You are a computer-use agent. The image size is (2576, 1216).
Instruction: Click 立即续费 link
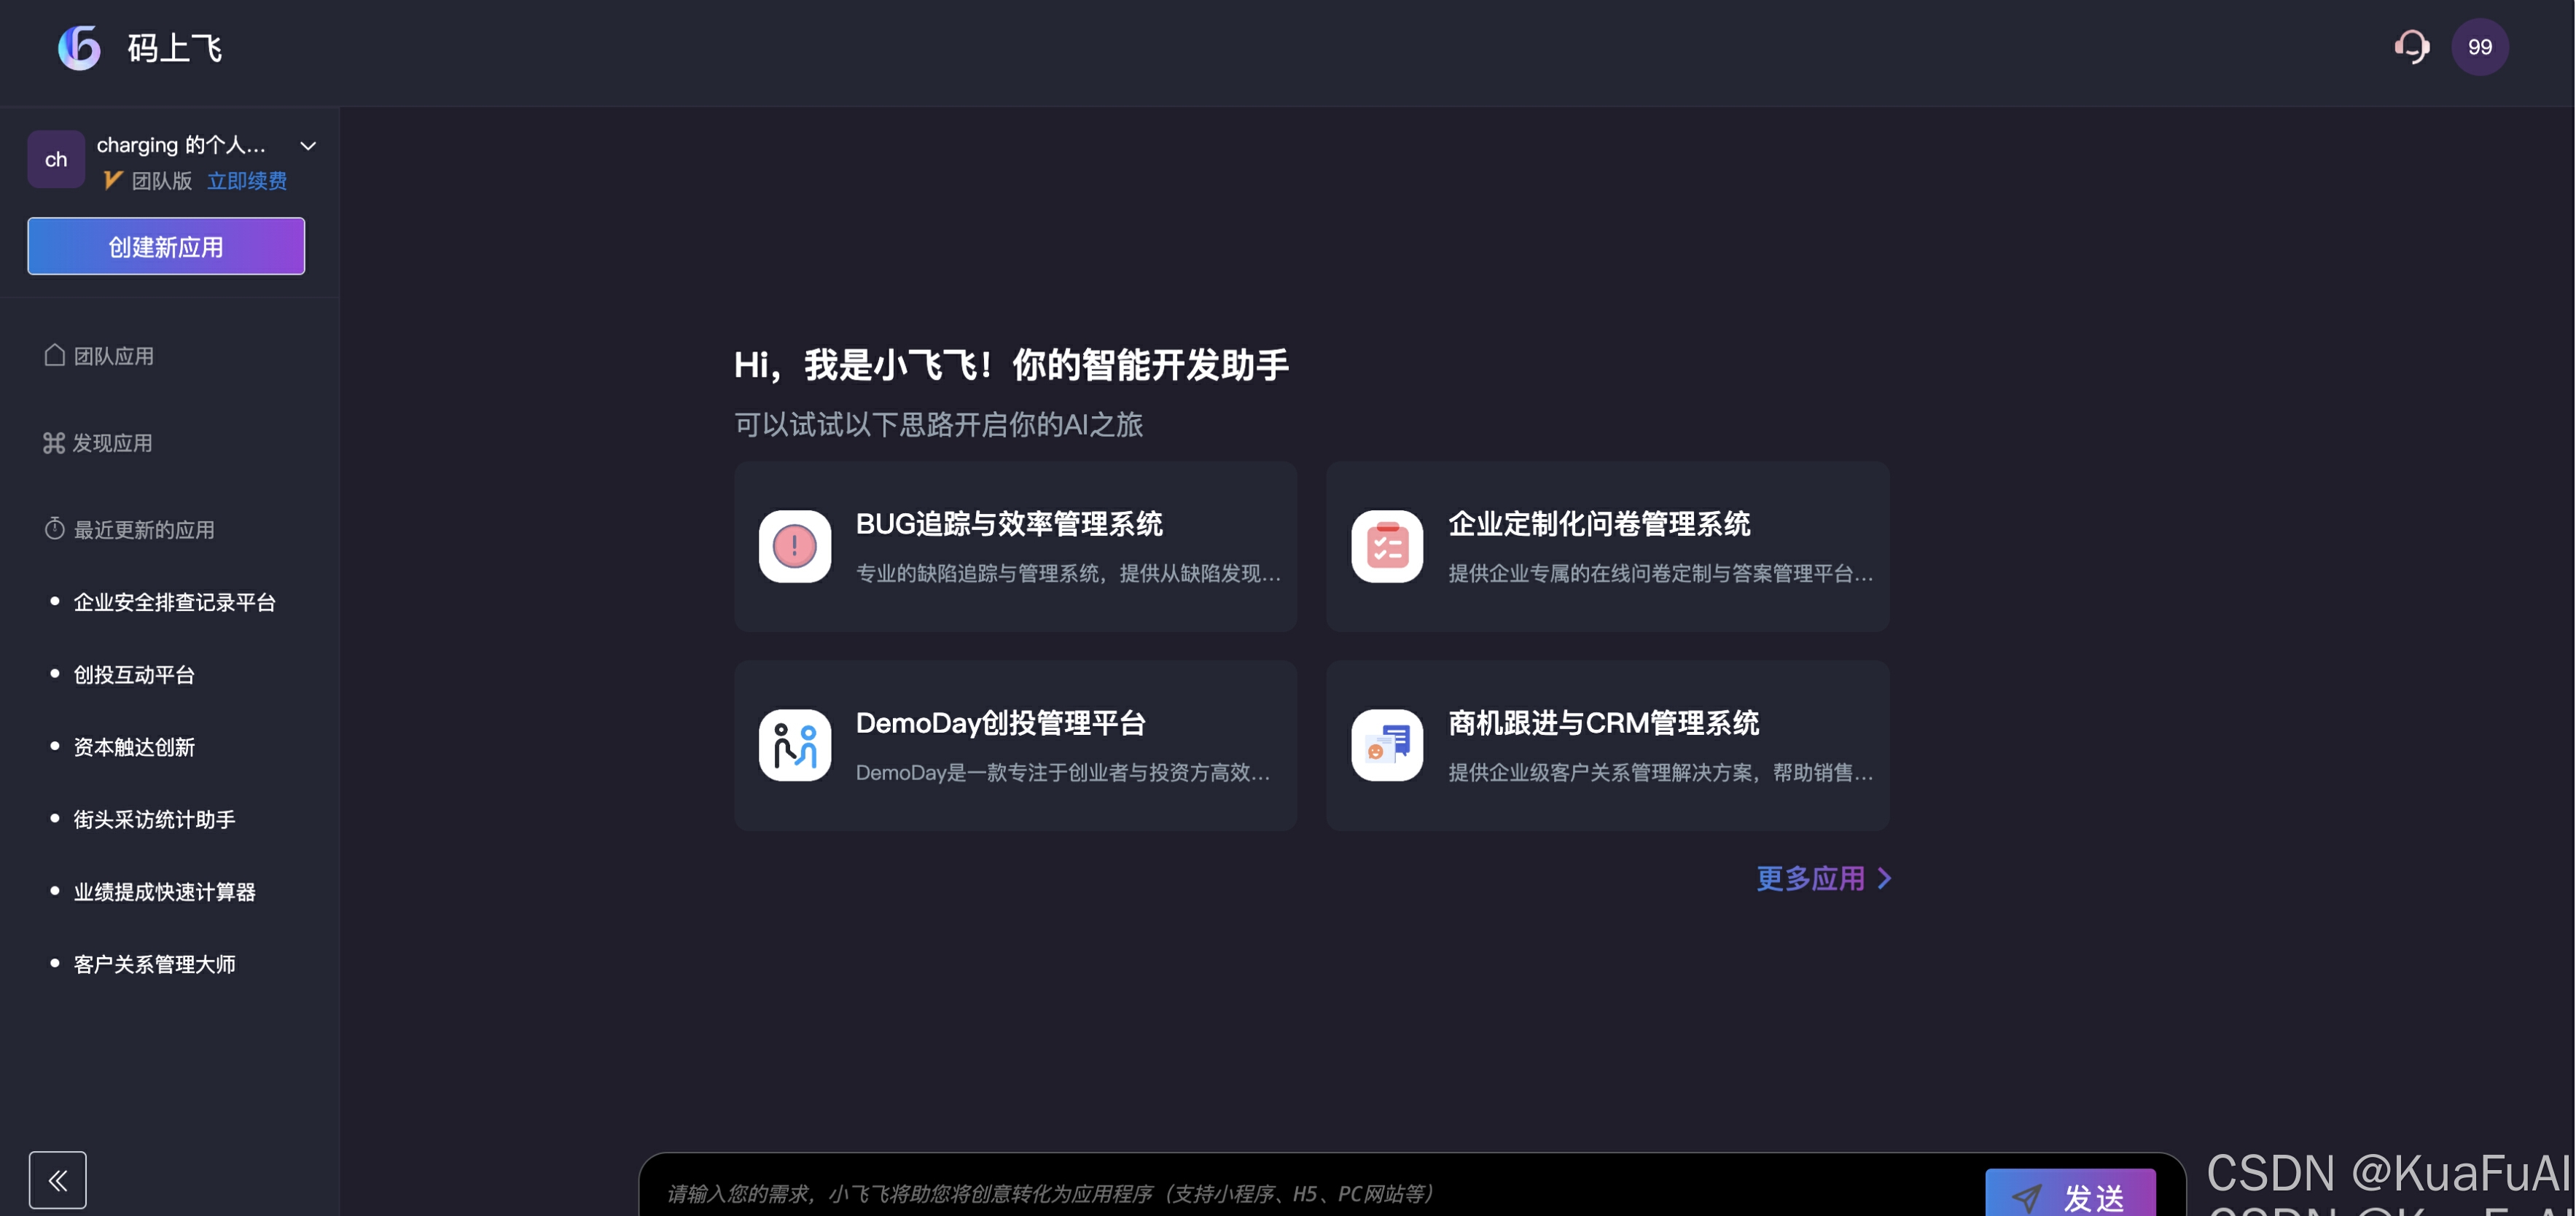(x=246, y=181)
